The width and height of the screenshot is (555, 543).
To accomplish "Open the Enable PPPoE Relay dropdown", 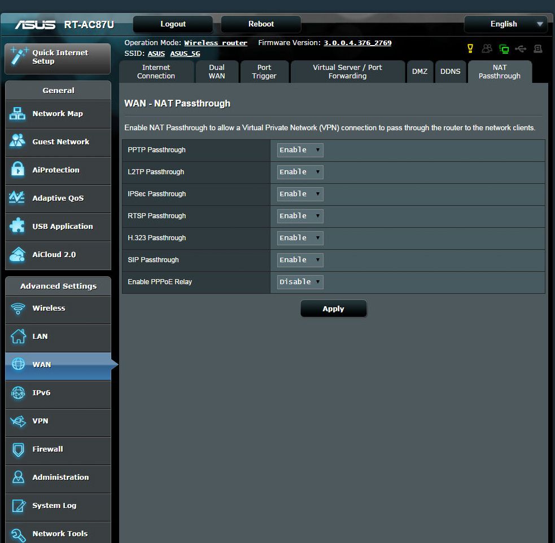I will (300, 282).
